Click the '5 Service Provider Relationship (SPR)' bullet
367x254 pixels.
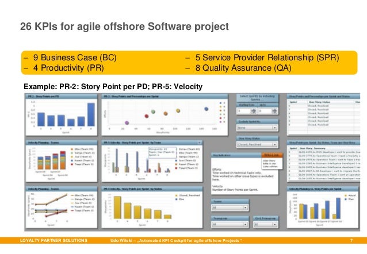click(x=267, y=57)
